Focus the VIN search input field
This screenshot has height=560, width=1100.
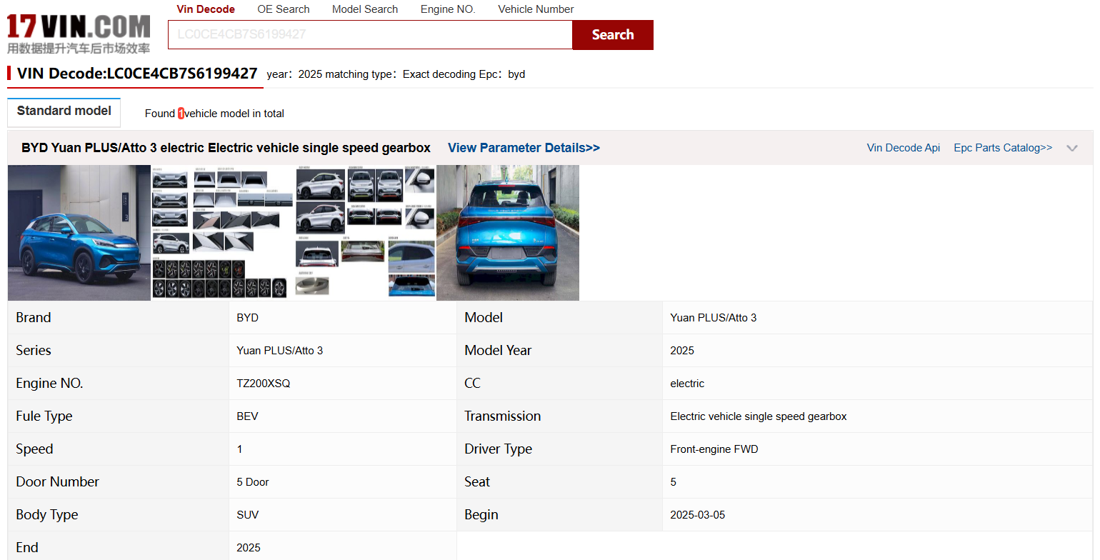(370, 35)
